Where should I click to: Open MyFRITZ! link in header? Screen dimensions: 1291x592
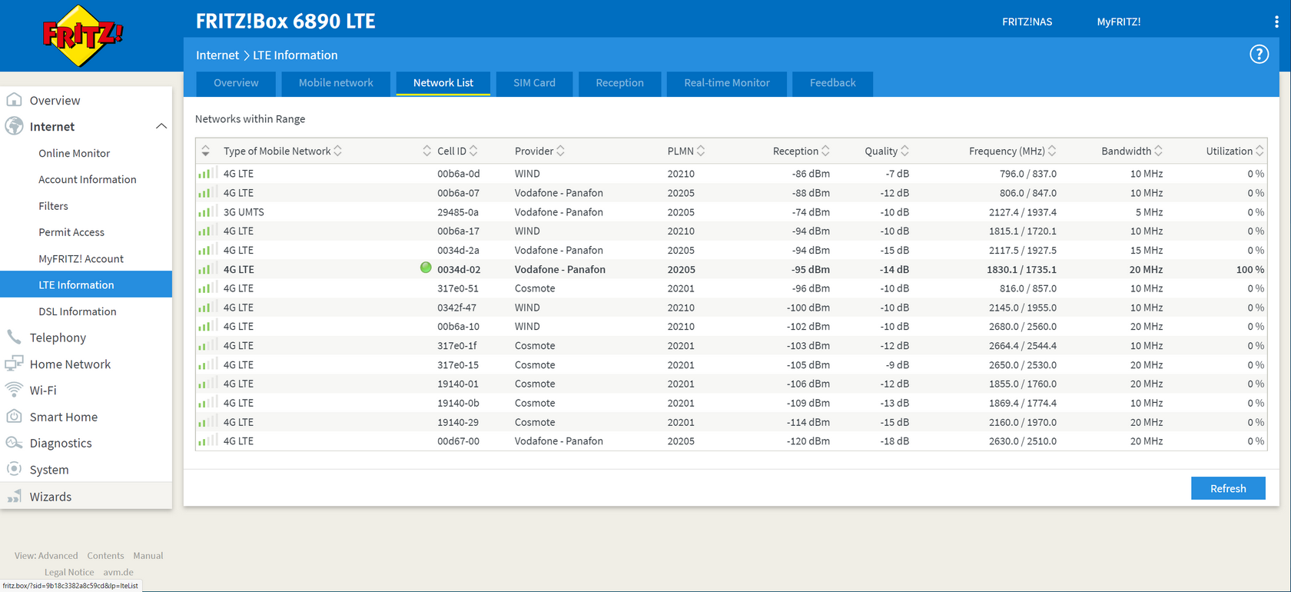(1118, 22)
